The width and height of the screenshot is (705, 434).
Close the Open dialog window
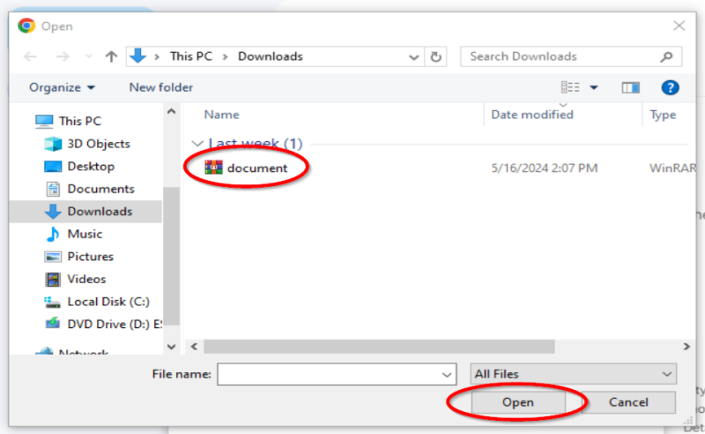[679, 26]
